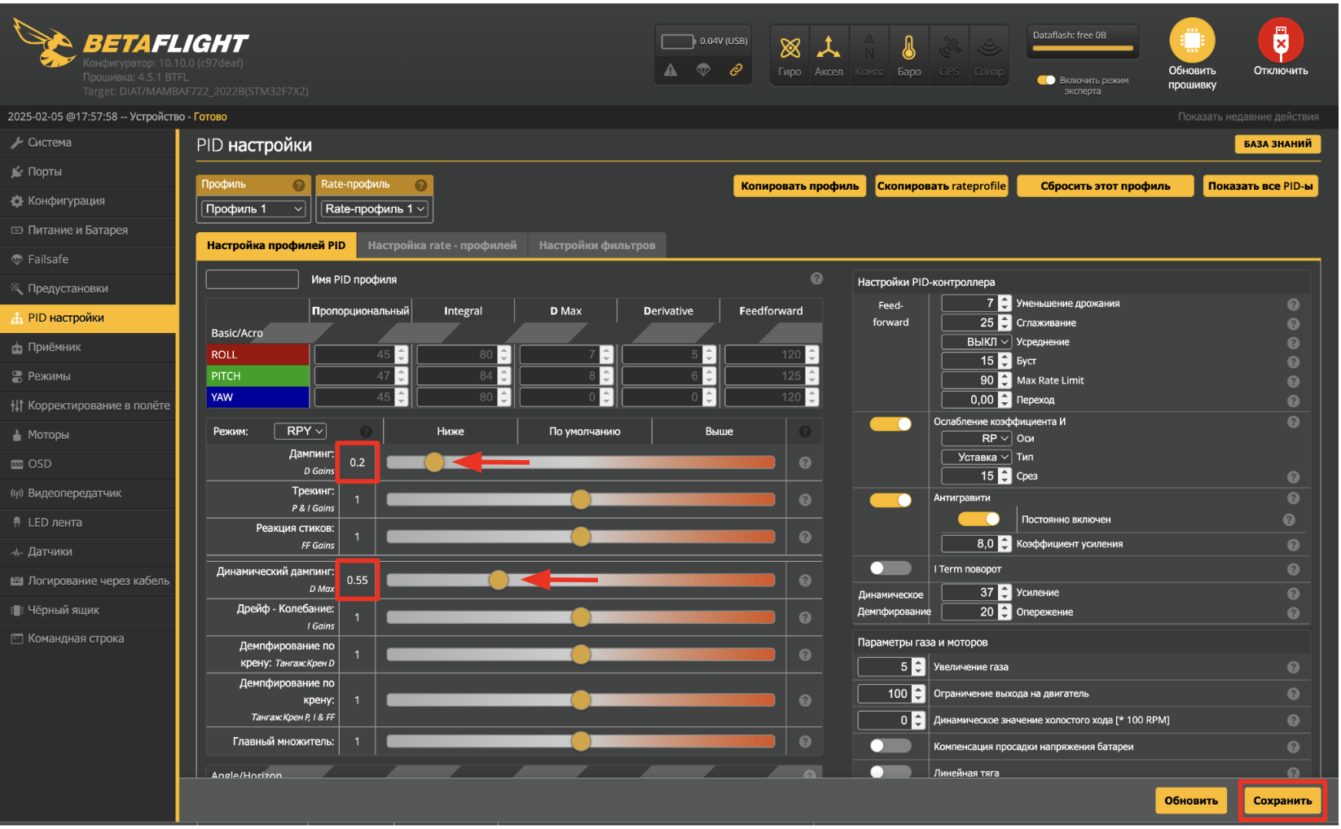
Task: Click the Update Firmware chip icon
Action: tap(1192, 41)
